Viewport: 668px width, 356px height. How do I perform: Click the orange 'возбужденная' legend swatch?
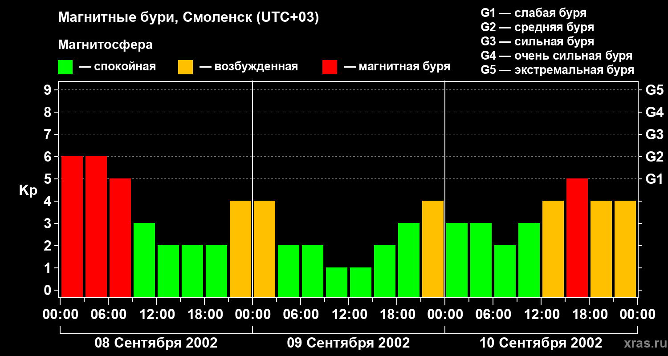(x=186, y=67)
